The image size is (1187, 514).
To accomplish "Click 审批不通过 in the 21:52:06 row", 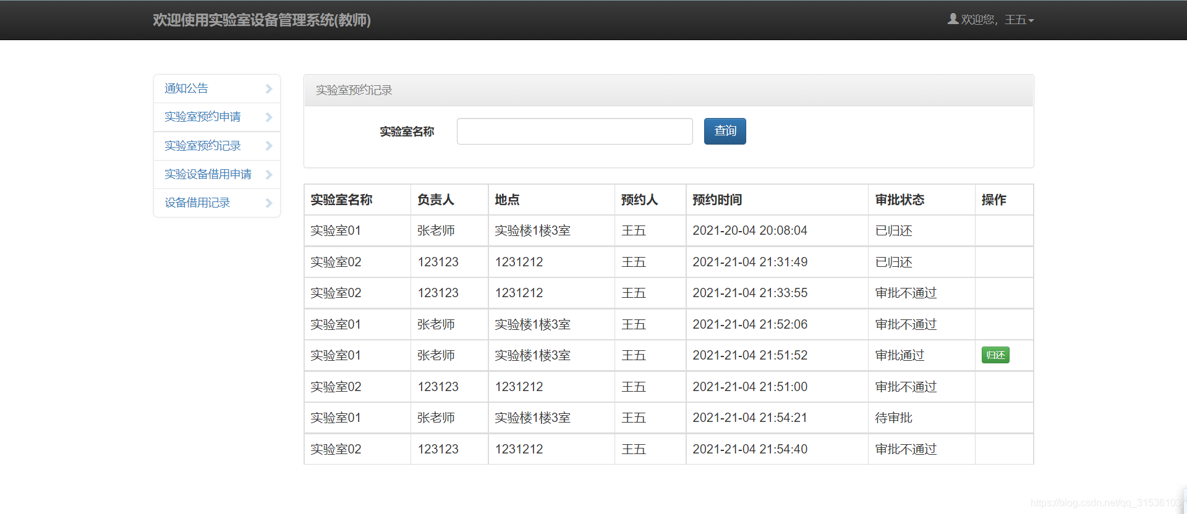I will (906, 324).
